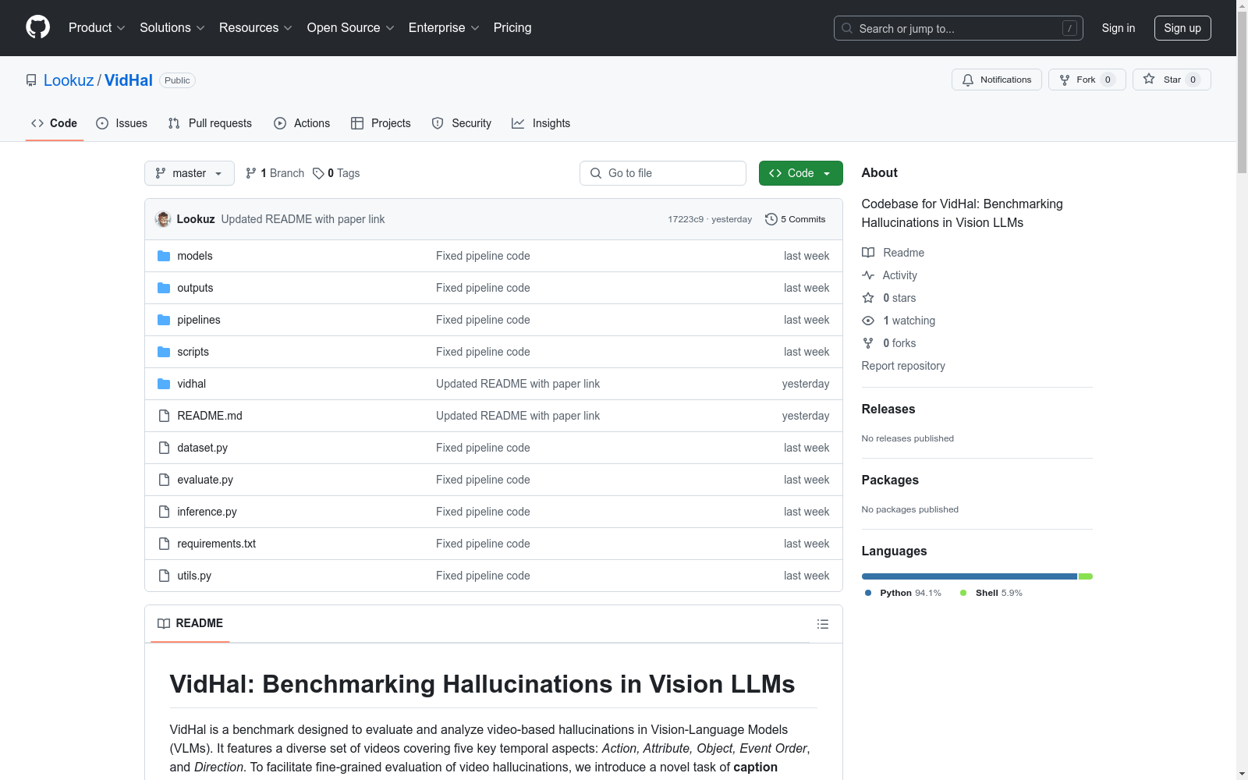Click the Shell 5.9% language label
This screenshot has height=780, width=1248.
coord(991,593)
